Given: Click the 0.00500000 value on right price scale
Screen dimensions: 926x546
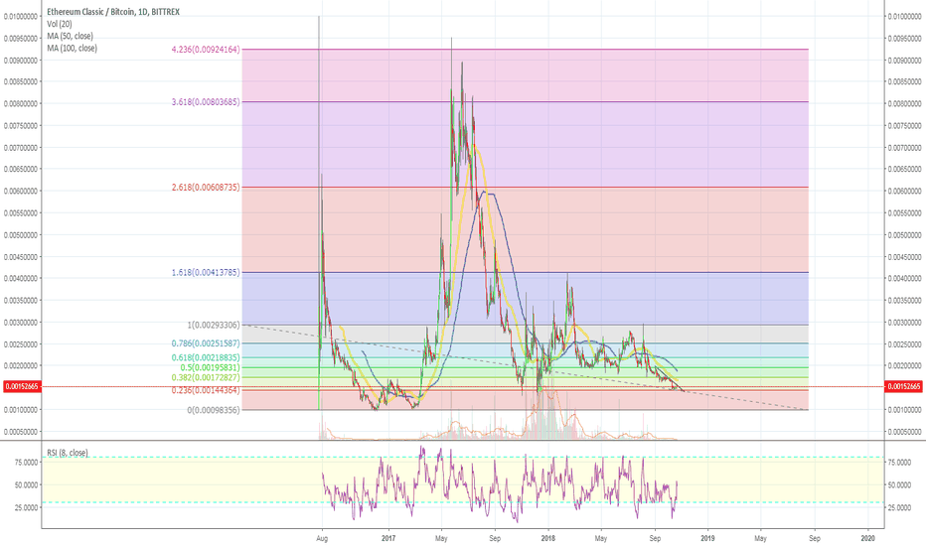Looking at the screenshot, I should [x=905, y=235].
